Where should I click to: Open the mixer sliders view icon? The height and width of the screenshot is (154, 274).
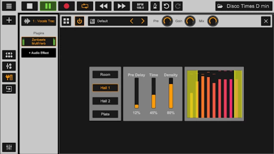coord(8,66)
